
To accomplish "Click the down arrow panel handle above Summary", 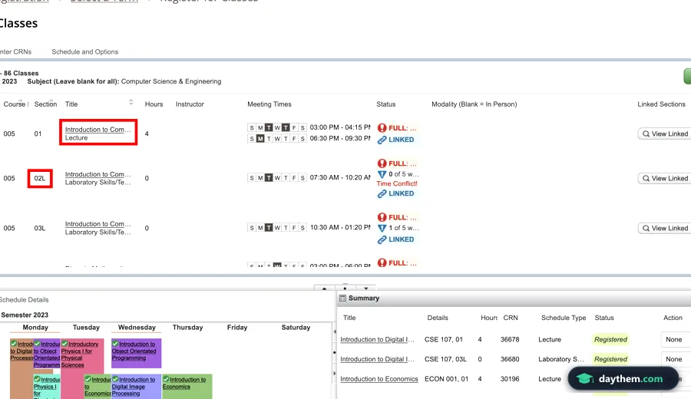I will (365, 289).
